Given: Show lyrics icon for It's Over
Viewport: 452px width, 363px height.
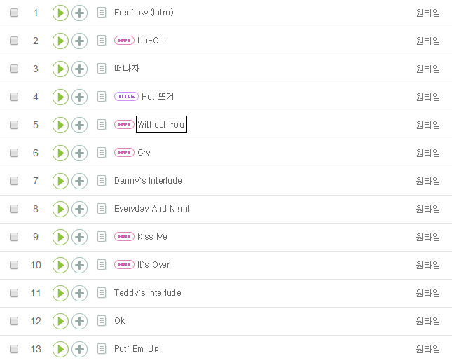Looking at the screenshot, I should 102,265.
